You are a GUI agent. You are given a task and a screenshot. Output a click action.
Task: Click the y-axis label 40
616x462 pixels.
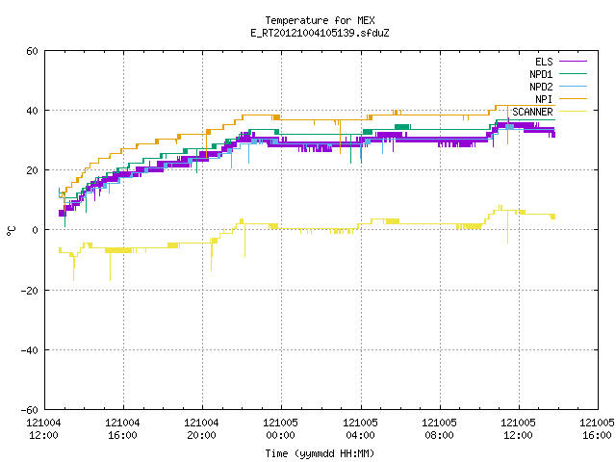32,111
